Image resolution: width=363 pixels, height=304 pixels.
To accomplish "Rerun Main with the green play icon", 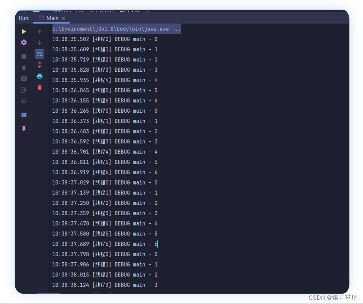I will click(24, 31).
